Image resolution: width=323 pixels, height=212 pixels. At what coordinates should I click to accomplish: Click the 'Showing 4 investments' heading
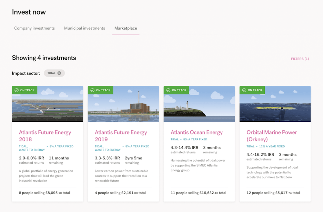44,58
